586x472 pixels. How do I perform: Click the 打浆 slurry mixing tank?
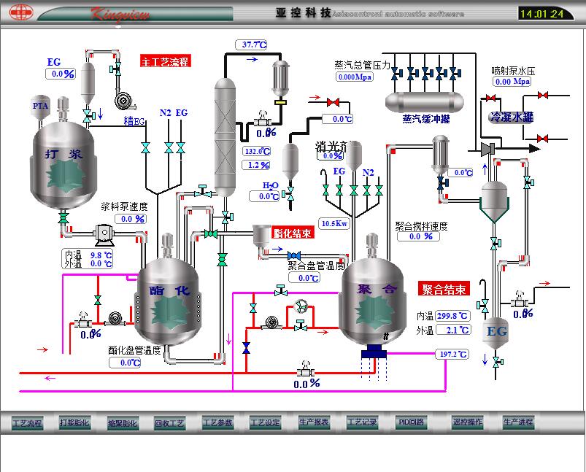coord(63,166)
